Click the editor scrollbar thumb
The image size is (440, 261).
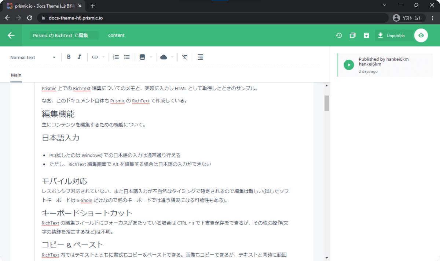(326, 103)
